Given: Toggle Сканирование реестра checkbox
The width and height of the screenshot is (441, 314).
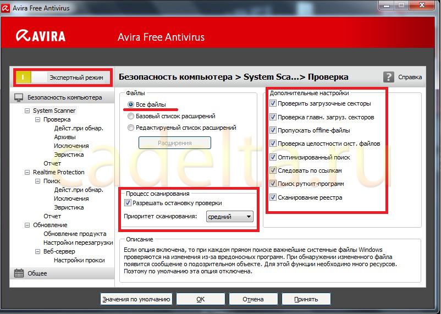Looking at the screenshot, I should tap(273, 197).
